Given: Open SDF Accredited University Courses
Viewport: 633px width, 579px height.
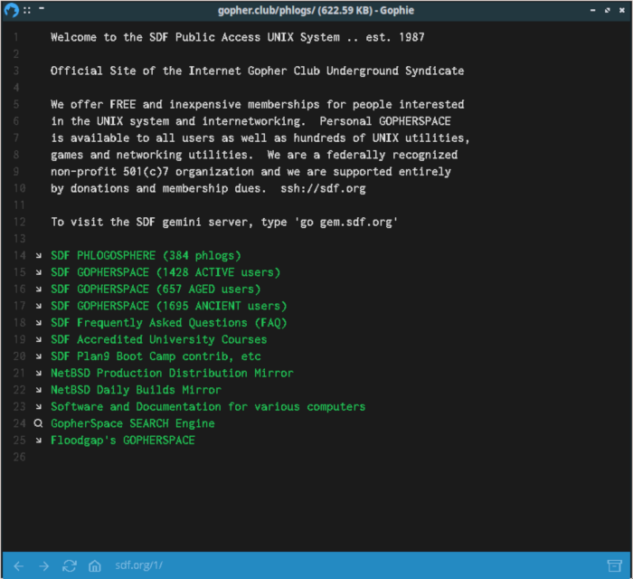Looking at the screenshot, I should pos(158,339).
